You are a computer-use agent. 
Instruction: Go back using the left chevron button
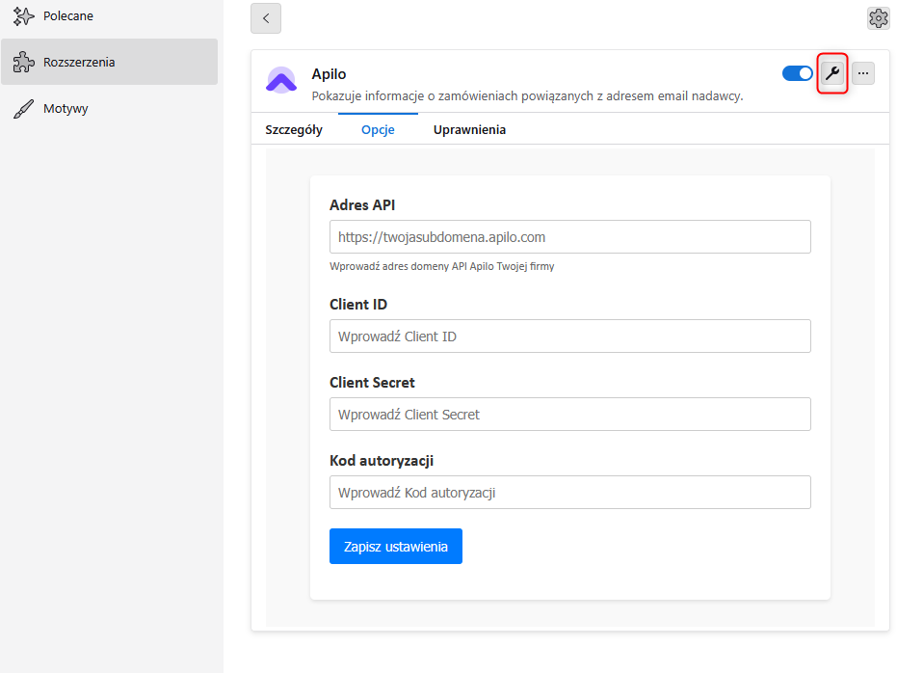coord(266,18)
